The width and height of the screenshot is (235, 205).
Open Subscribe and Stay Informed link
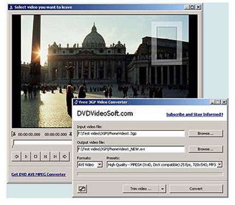[x=195, y=114]
